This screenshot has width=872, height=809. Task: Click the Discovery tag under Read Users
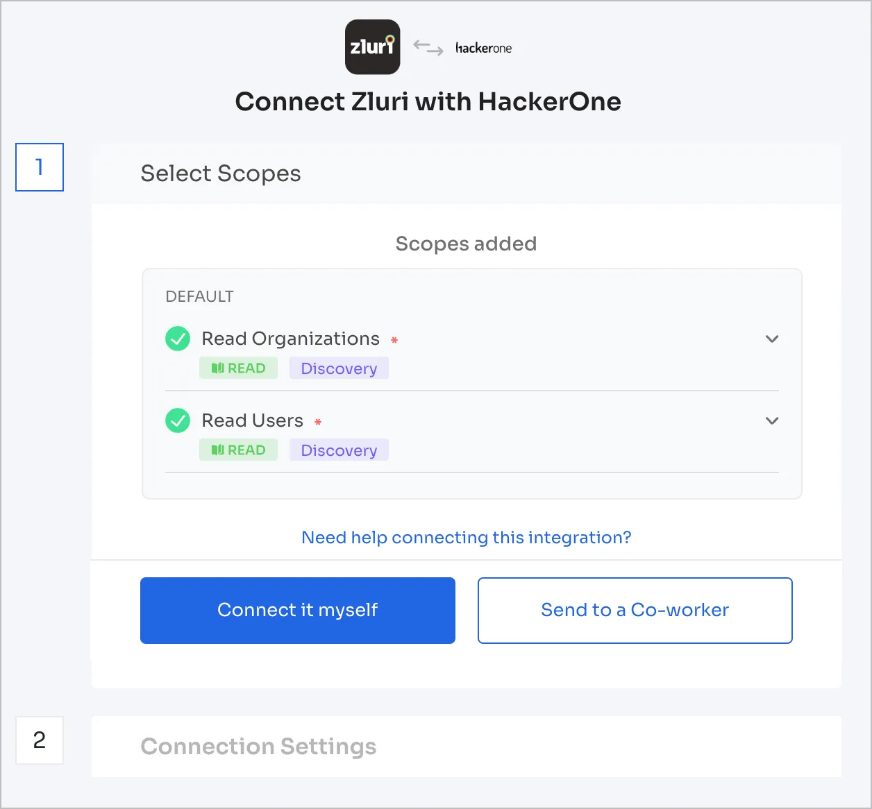coord(339,450)
